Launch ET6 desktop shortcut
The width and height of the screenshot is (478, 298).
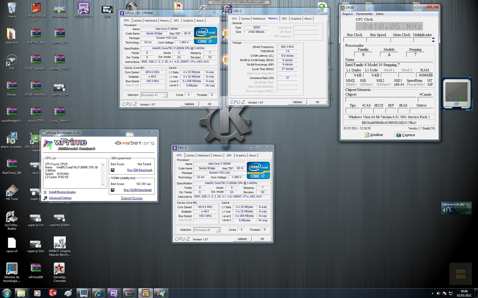click(x=12, y=62)
